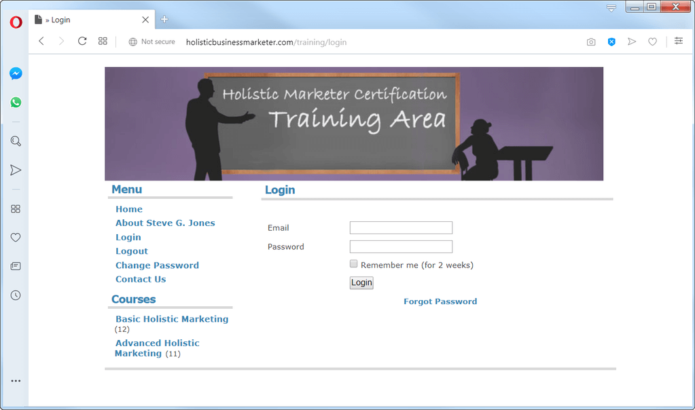Bookmark this page with the heart icon
The image size is (695, 410).
pos(652,41)
